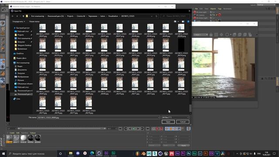Refresh the folder address bar
The width and height of the screenshot is (279, 157).
(157, 16)
